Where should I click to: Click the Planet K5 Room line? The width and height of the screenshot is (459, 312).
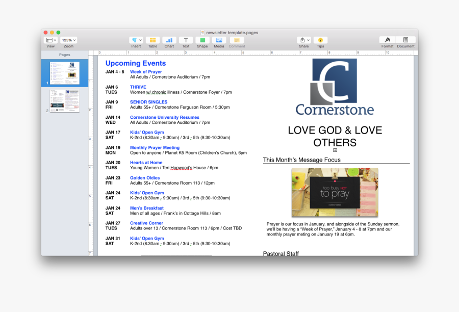[188, 153]
